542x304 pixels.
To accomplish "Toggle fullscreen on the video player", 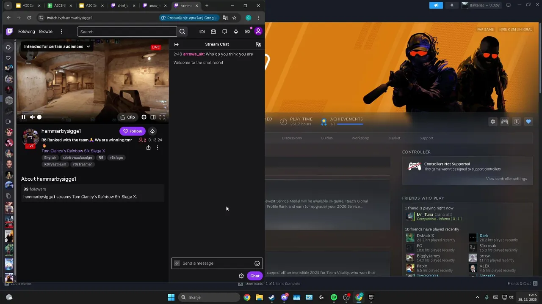I will point(162,117).
